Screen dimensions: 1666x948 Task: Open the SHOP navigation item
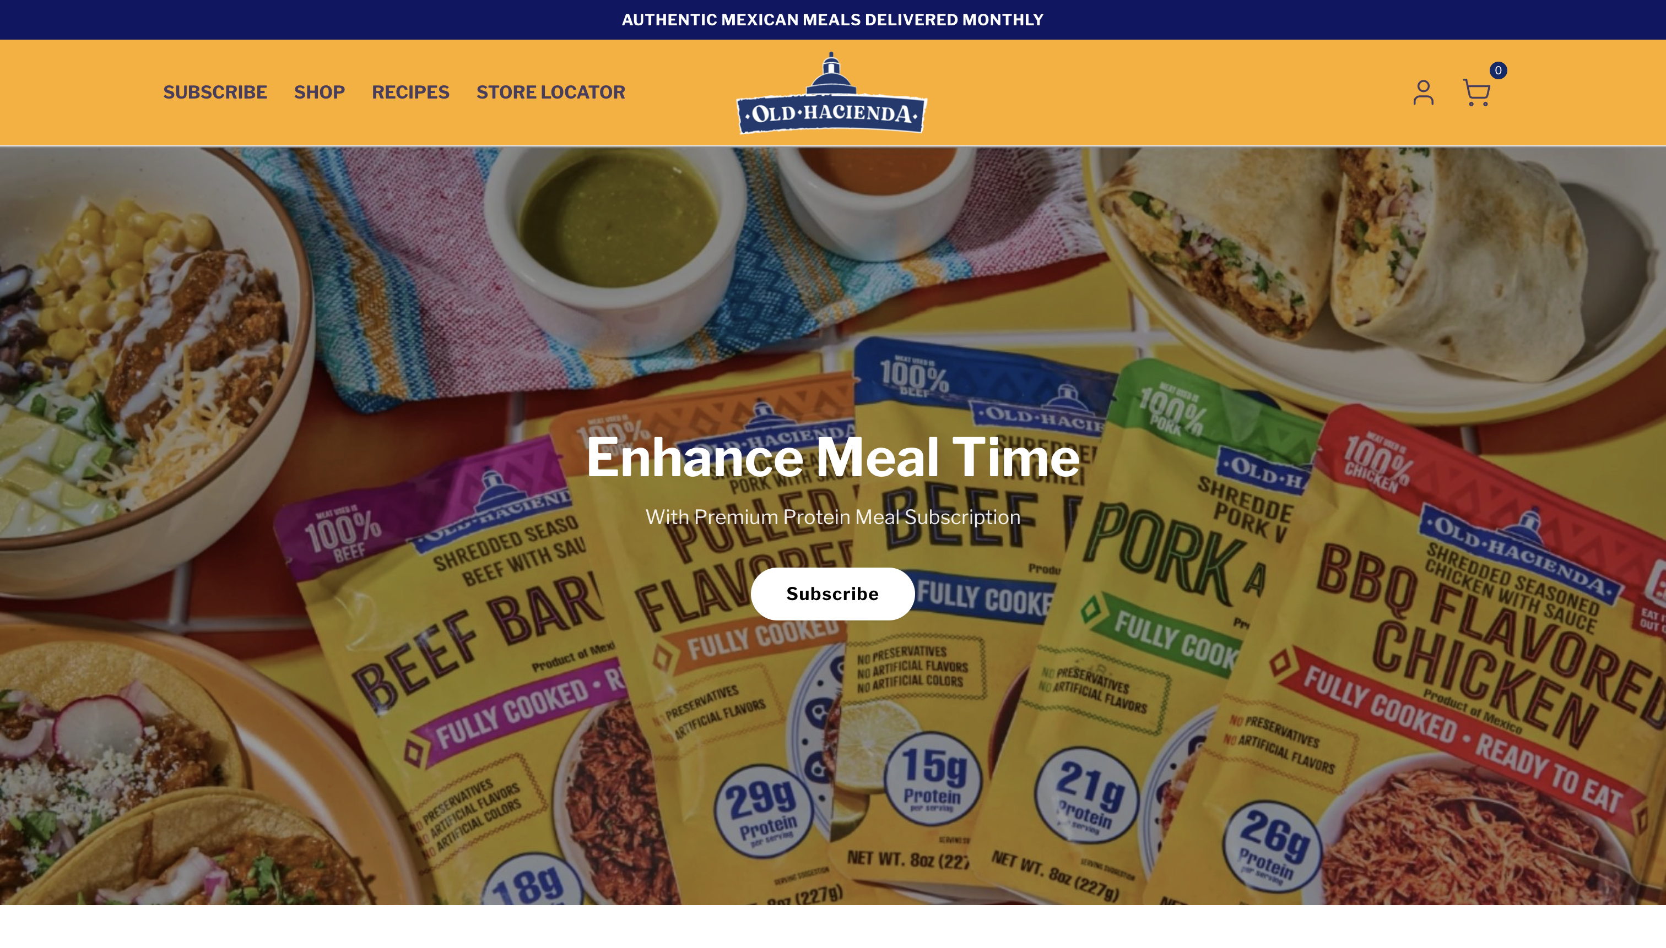tap(319, 92)
